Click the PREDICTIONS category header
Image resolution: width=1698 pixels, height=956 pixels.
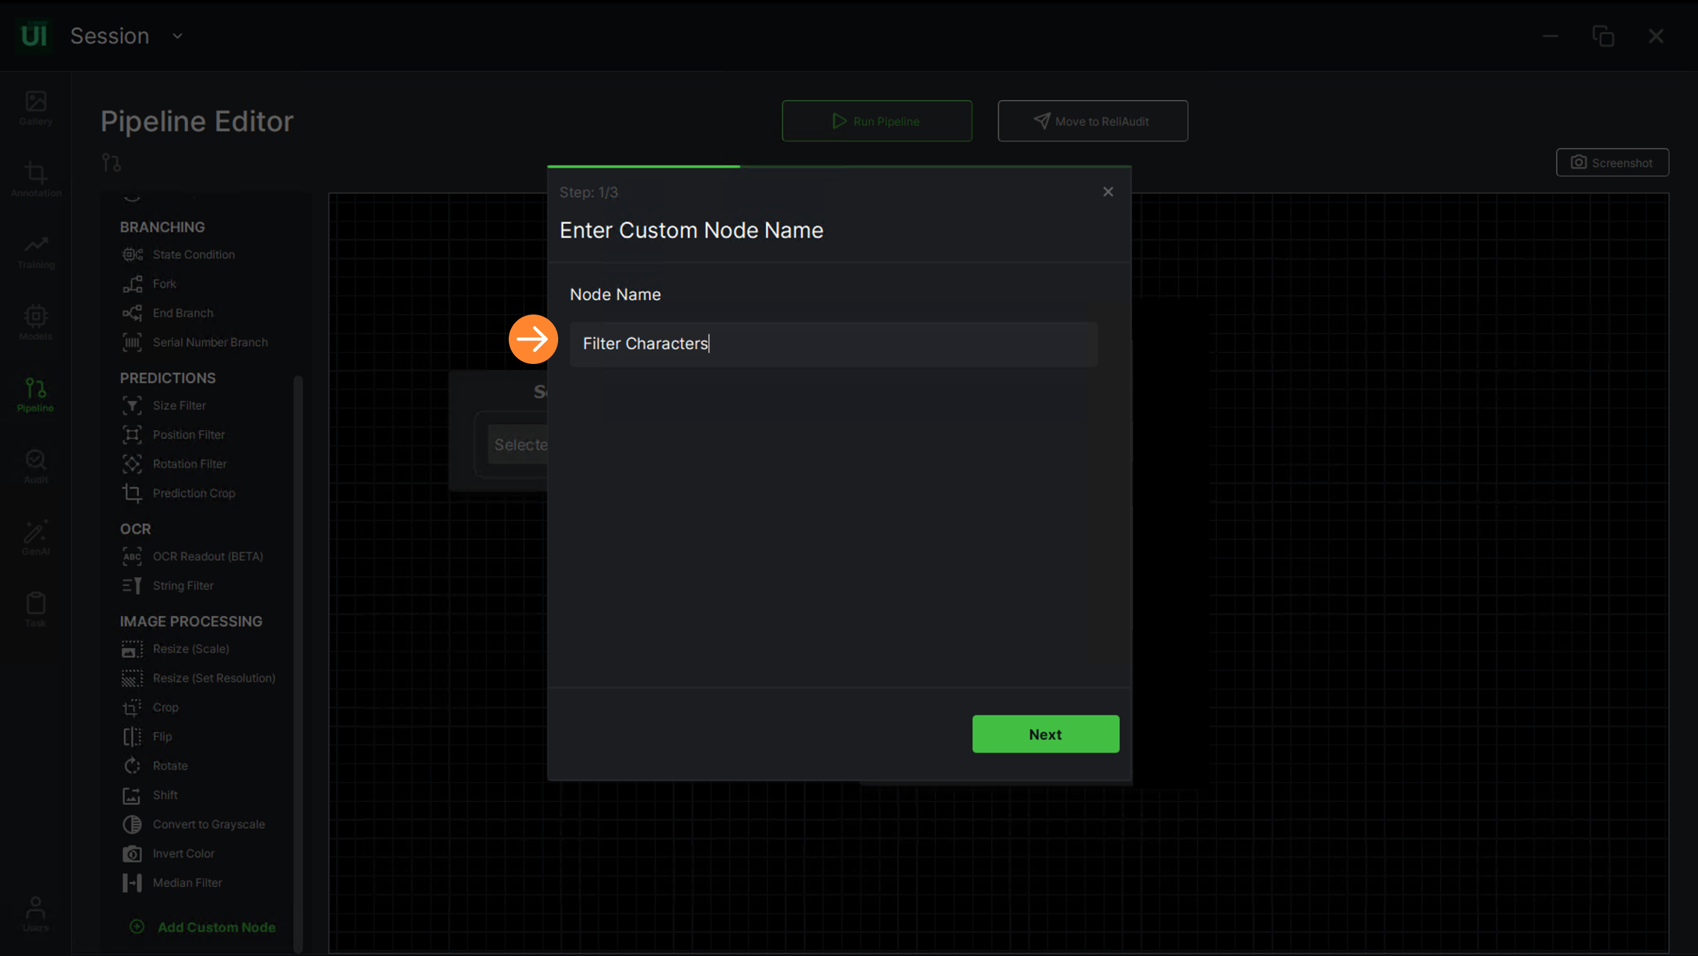(167, 379)
